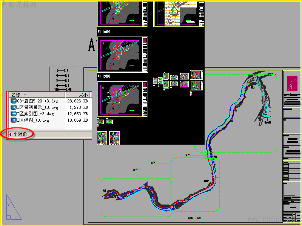Select the top-right hatched drawing sheet

coord(179,14)
